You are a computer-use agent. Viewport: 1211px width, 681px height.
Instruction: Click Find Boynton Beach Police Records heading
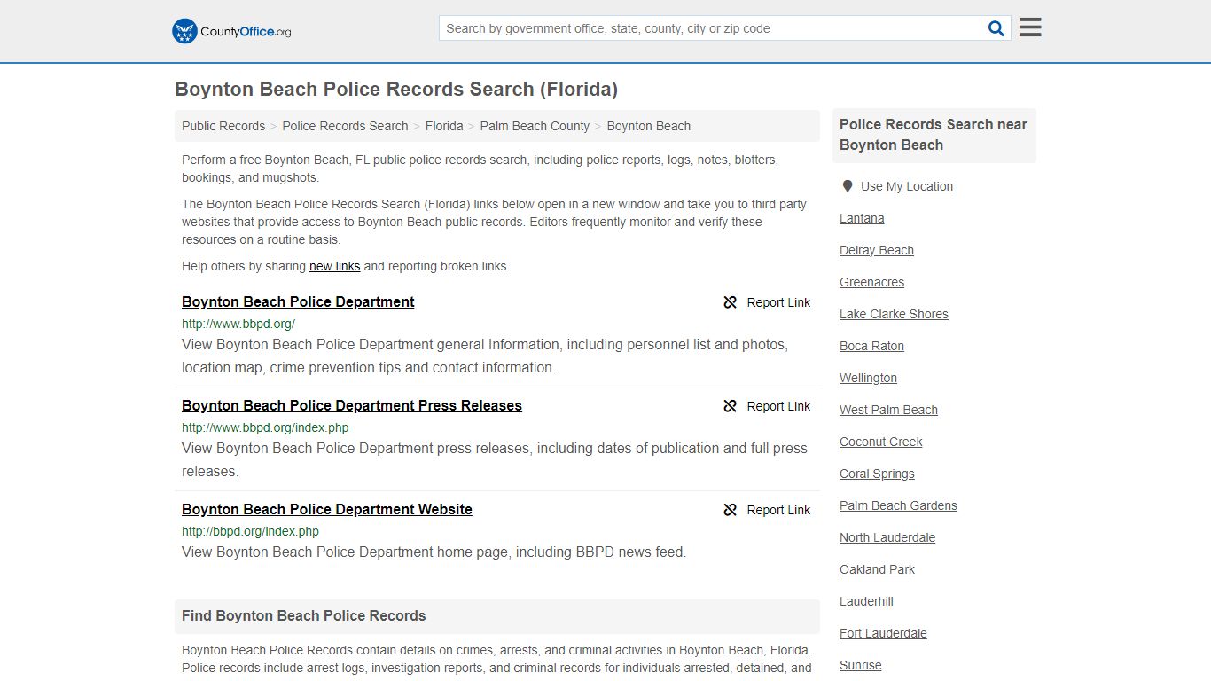(304, 615)
